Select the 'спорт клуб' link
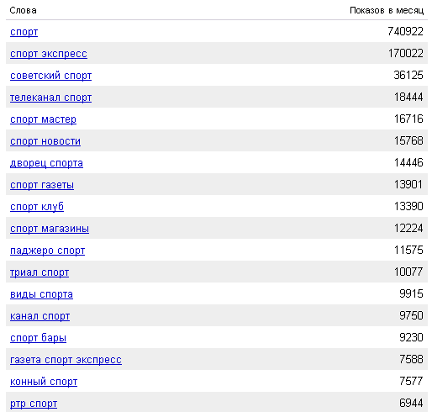This screenshot has width=432, height=412. coord(37,207)
